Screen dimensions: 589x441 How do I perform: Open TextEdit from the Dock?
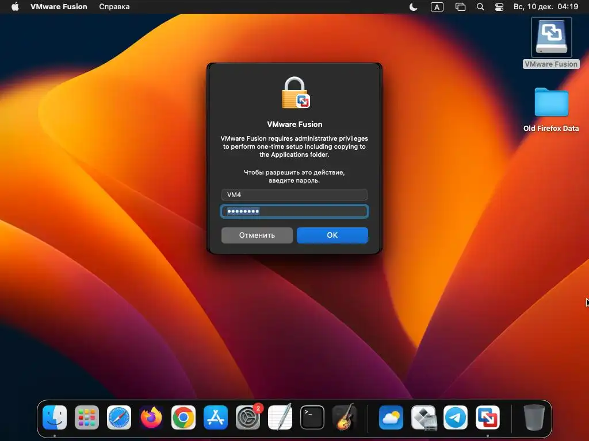[x=280, y=417]
